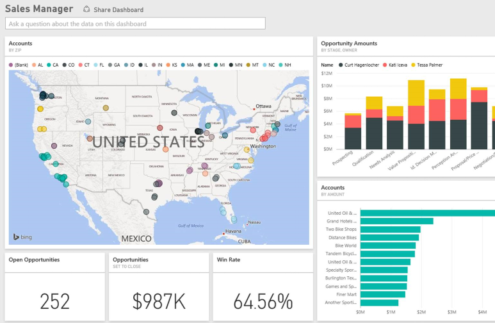Screen dimensions: 495x323
Task: Click inside the Q&A question box
Action: pos(135,24)
